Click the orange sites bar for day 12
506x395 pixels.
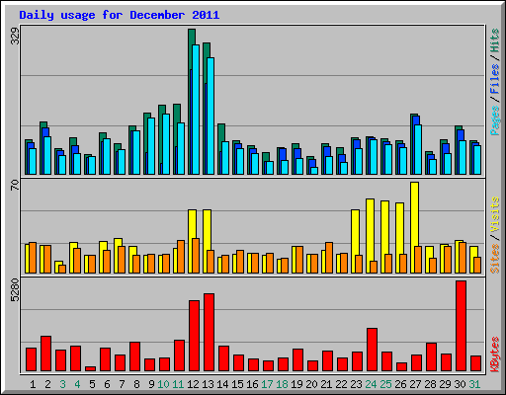click(196, 256)
